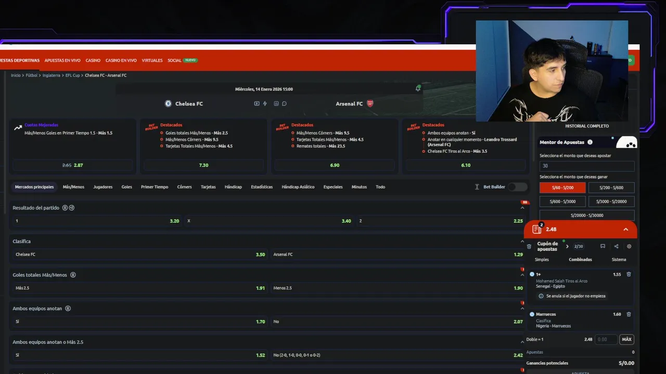Collapse the Clasifica market section
Screen dimensions: 666x374
[522, 242]
